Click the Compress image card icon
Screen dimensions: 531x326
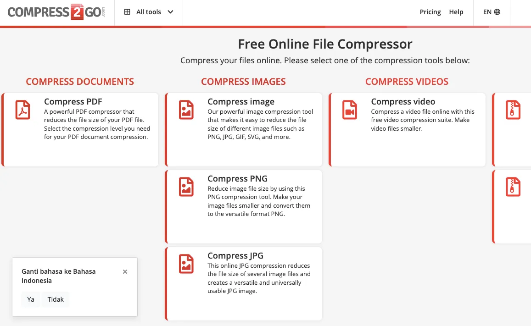click(186, 110)
